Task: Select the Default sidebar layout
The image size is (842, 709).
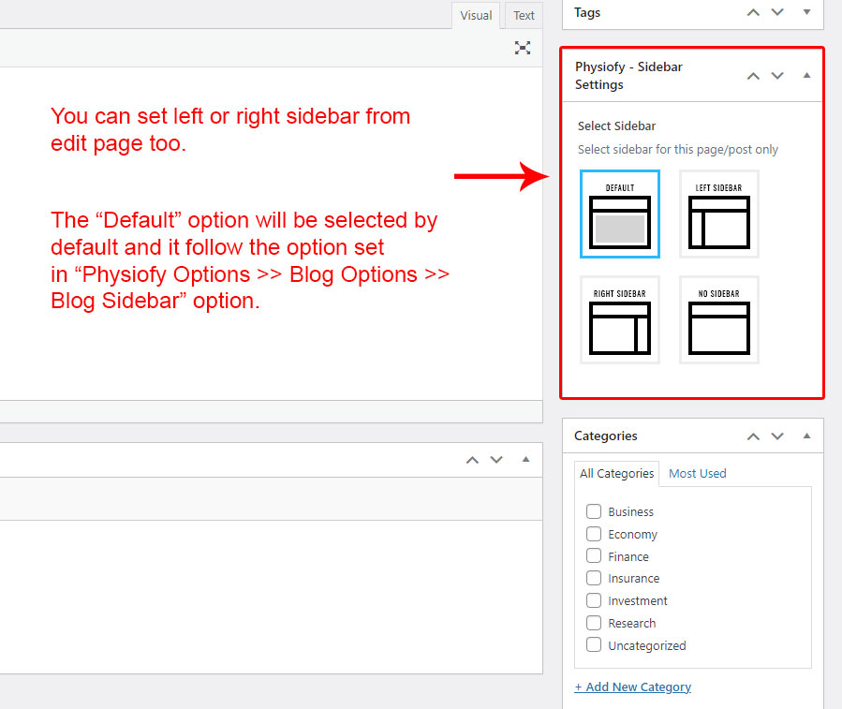Action: pyautogui.click(x=619, y=214)
